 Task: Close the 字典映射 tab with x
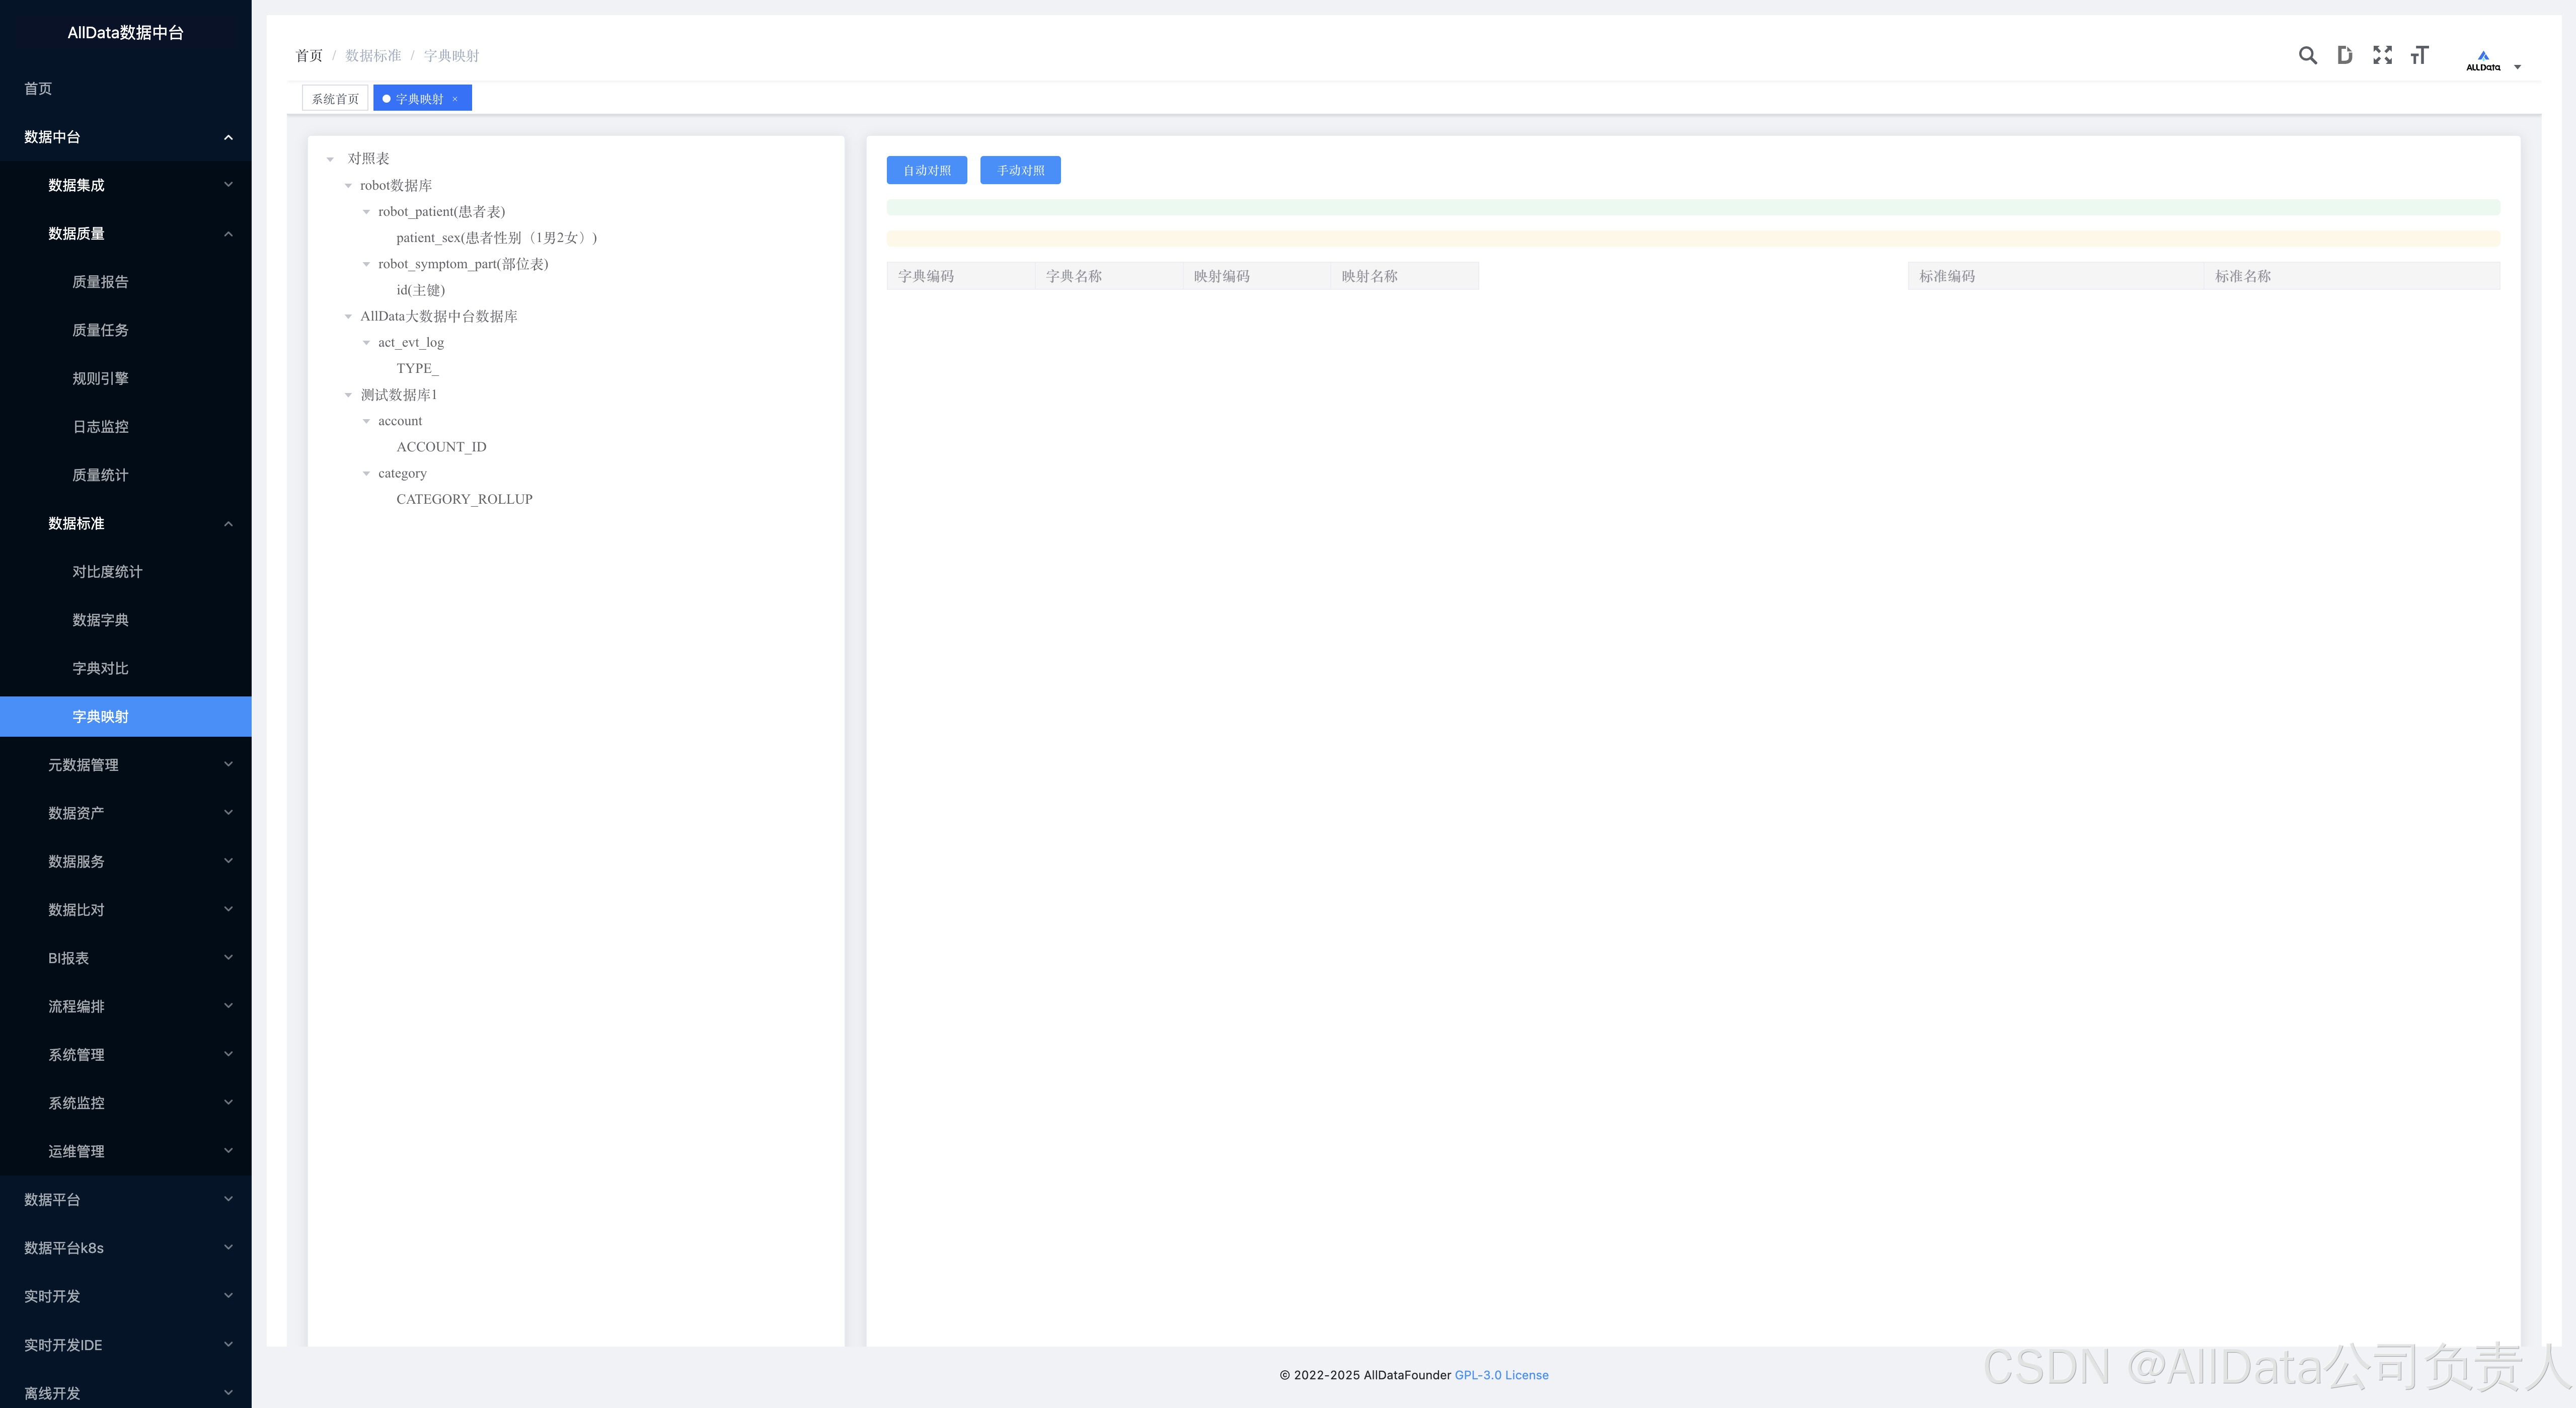(x=455, y=99)
